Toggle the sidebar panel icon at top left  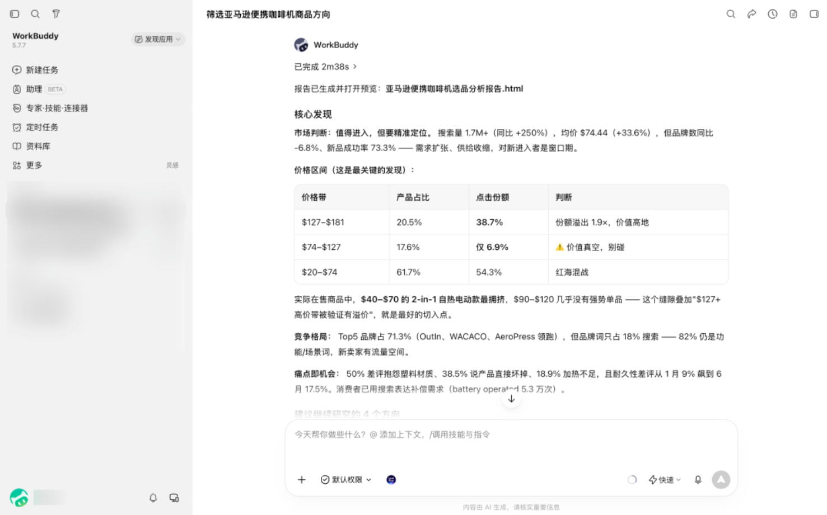(x=15, y=14)
